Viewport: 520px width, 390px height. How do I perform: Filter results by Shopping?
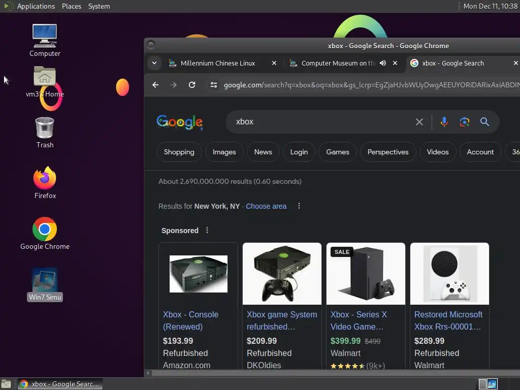click(x=179, y=152)
